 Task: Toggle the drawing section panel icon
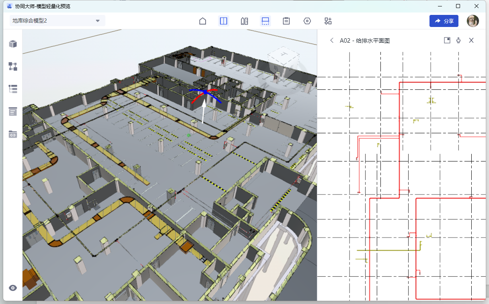click(265, 21)
